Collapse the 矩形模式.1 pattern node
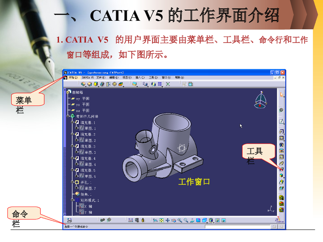323x242 pixels. pyautogui.click(x=72, y=200)
